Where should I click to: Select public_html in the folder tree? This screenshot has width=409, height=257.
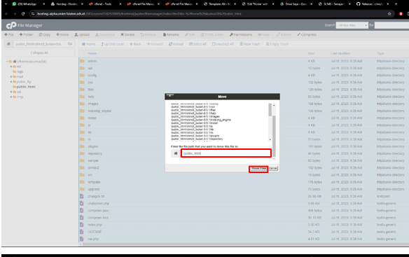point(26,87)
